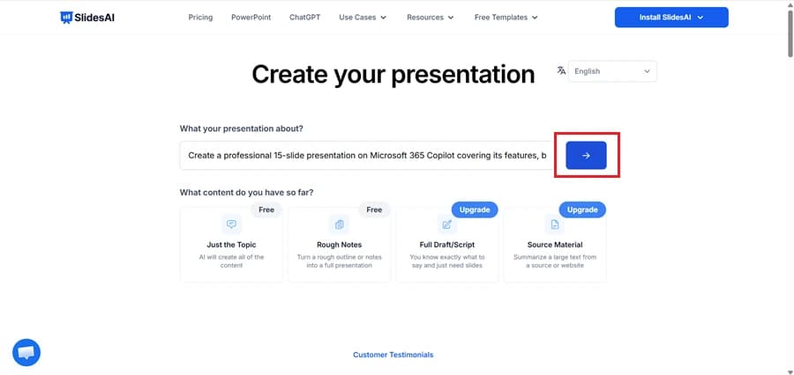Expand the Free Templates dropdown
794x375 pixels.
tap(506, 18)
